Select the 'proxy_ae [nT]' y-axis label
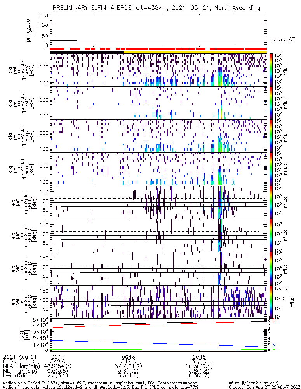Image resolution: width=301 pixels, height=389 pixels. coord(31,30)
